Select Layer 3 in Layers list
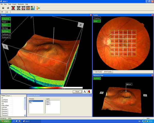The width and height of the screenshot is (154, 123). [x=53, y=104]
